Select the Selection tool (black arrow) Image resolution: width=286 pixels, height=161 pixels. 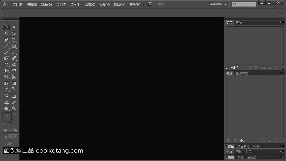tap(6, 27)
